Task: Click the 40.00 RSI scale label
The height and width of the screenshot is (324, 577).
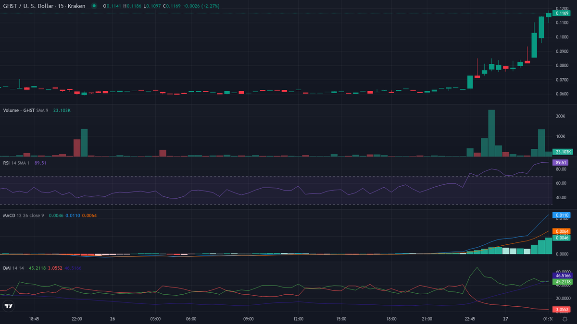Action: [x=561, y=197]
